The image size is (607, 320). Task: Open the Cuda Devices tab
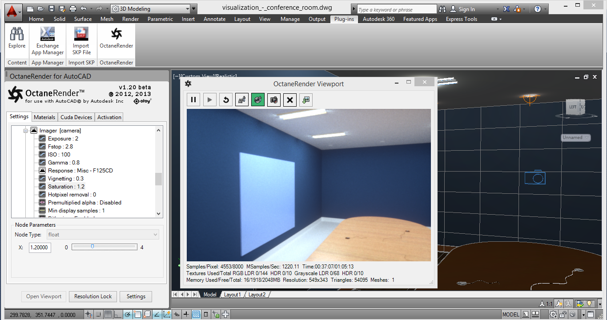pos(76,117)
